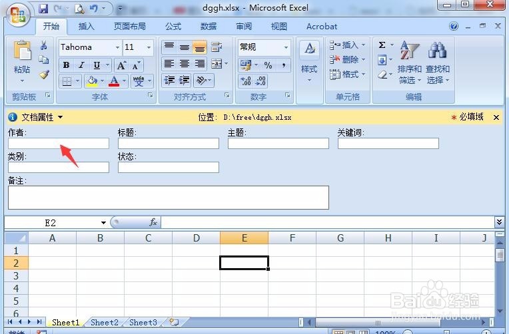Click the Office button logo
The image size is (509, 334).
[x=18, y=15]
